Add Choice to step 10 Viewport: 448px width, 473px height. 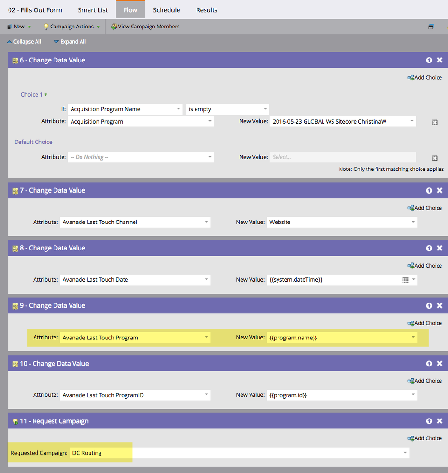pyautogui.click(x=424, y=381)
